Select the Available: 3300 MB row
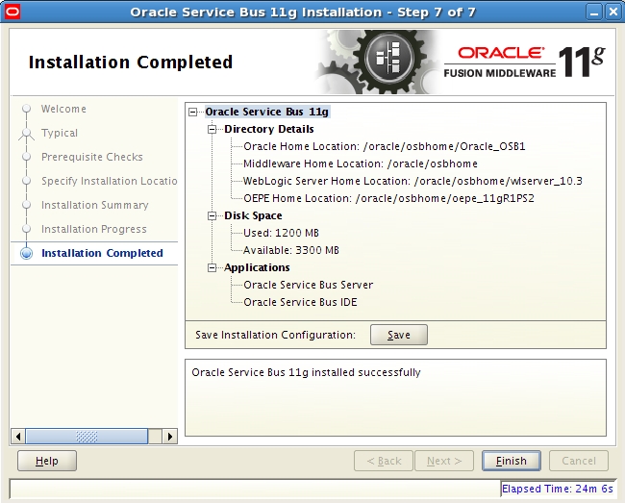625x503 pixels. tap(291, 250)
